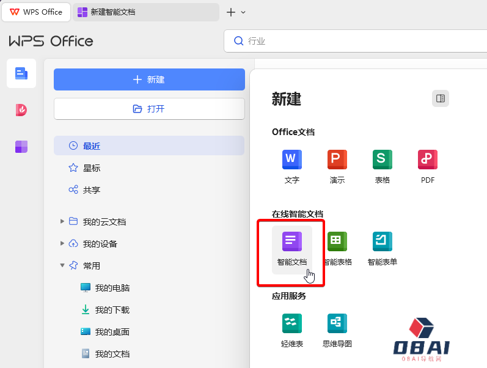Open 轻维表 light database
487x368 pixels.
pyautogui.click(x=291, y=329)
